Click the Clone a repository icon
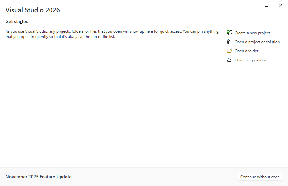This screenshot has width=288, height=186. (x=229, y=60)
